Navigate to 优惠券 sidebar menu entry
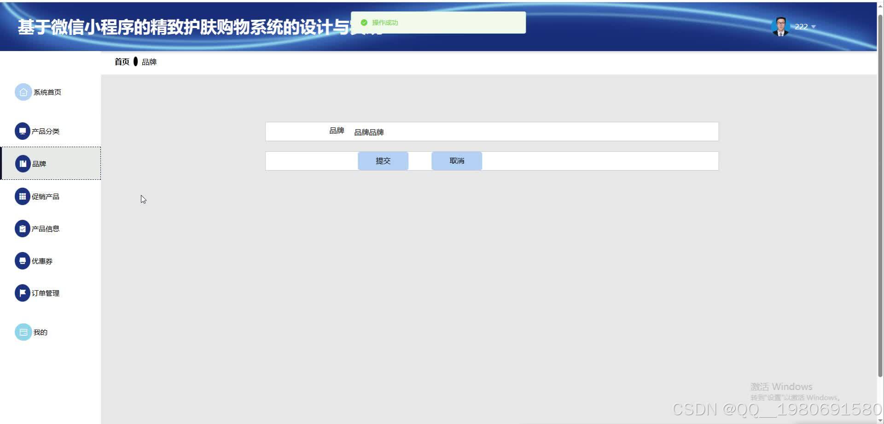 (x=41, y=260)
